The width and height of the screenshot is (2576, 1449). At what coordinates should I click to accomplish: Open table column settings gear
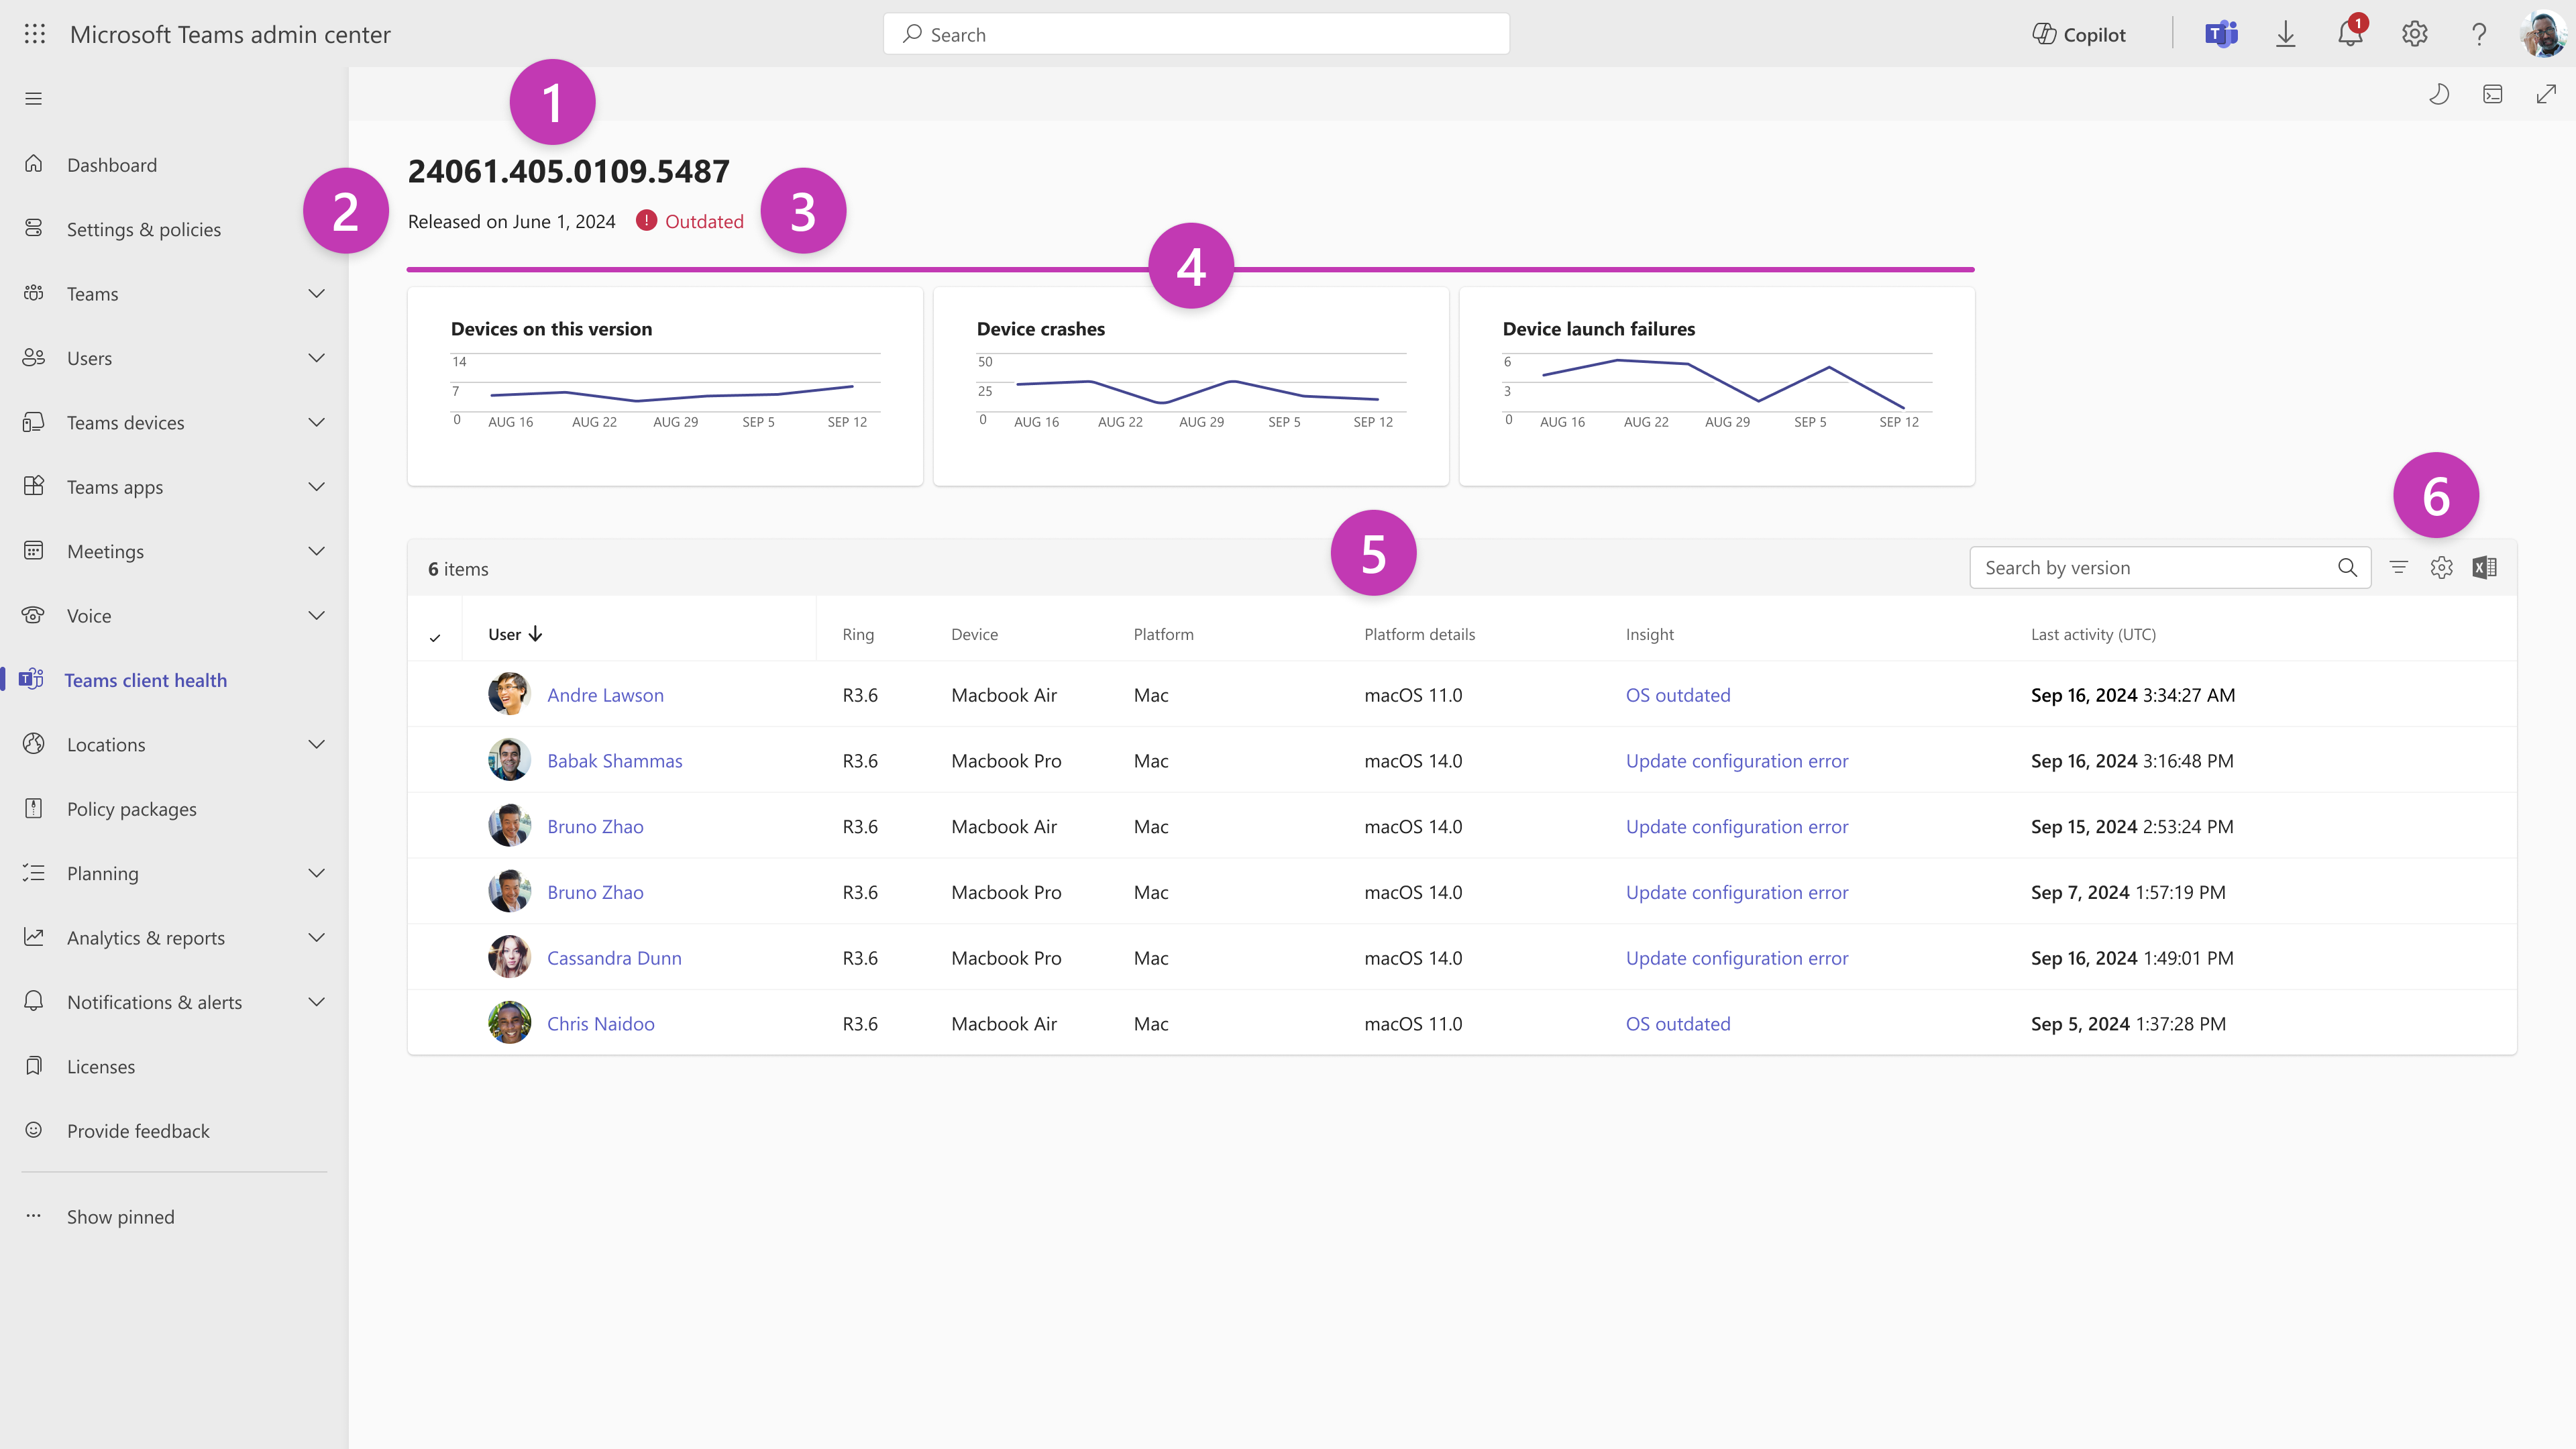click(x=2441, y=568)
